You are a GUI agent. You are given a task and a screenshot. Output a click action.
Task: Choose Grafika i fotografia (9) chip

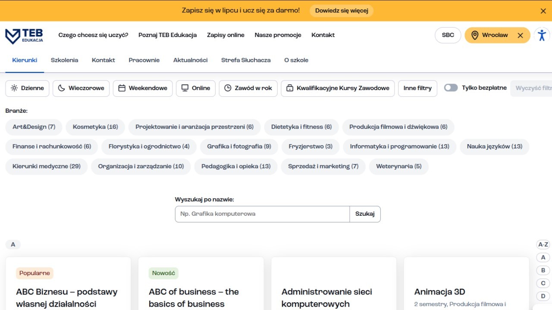tap(239, 147)
